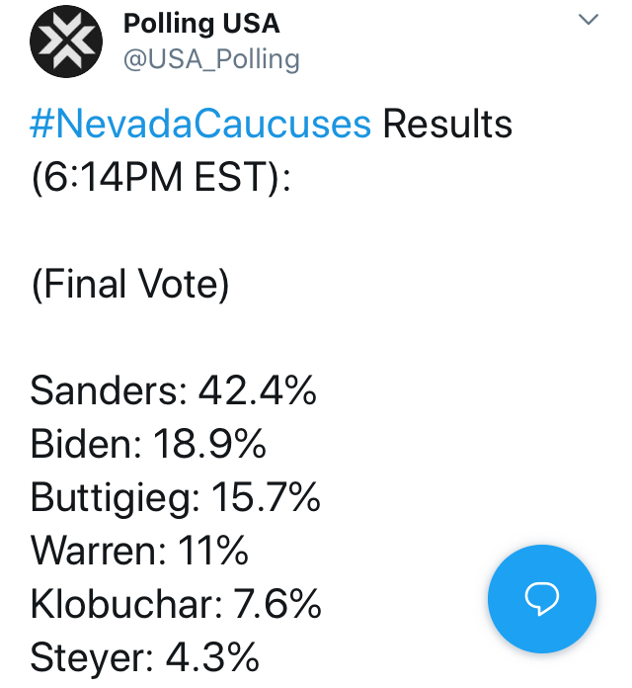Open the Polling USA profile avatar
Image resolution: width=632 pixels, height=688 pixels.
click(66, 42)
